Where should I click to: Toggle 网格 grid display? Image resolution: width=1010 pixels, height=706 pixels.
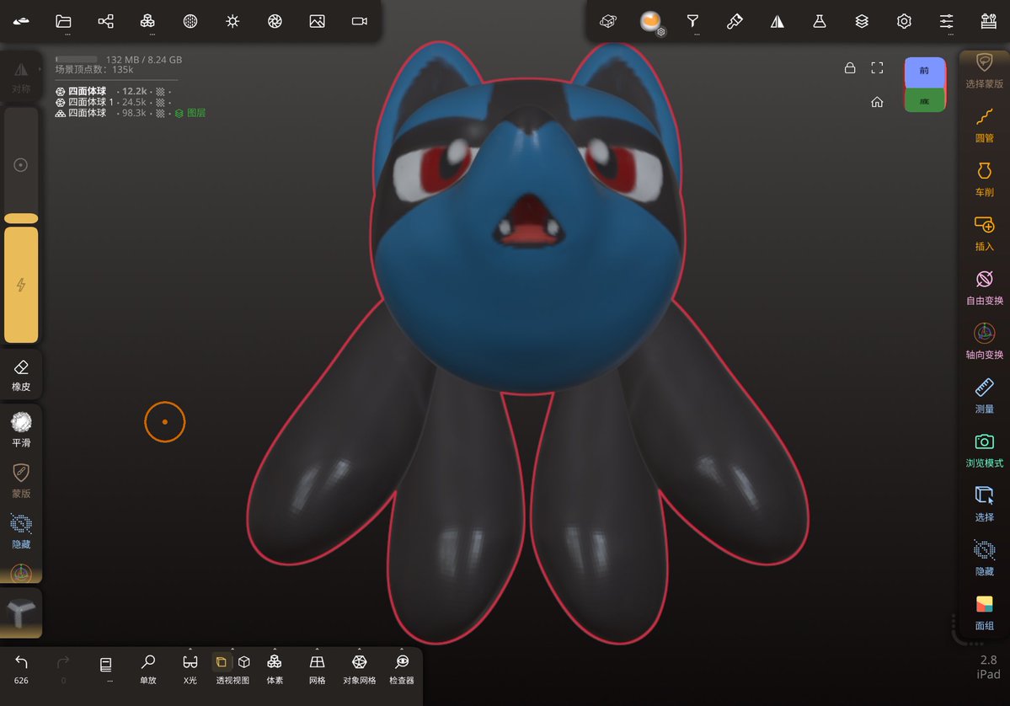click(317, 670)
